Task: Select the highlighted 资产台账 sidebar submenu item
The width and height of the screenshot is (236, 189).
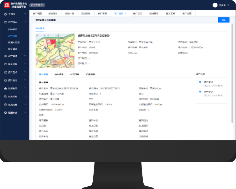Action: [x=13, y=36]
